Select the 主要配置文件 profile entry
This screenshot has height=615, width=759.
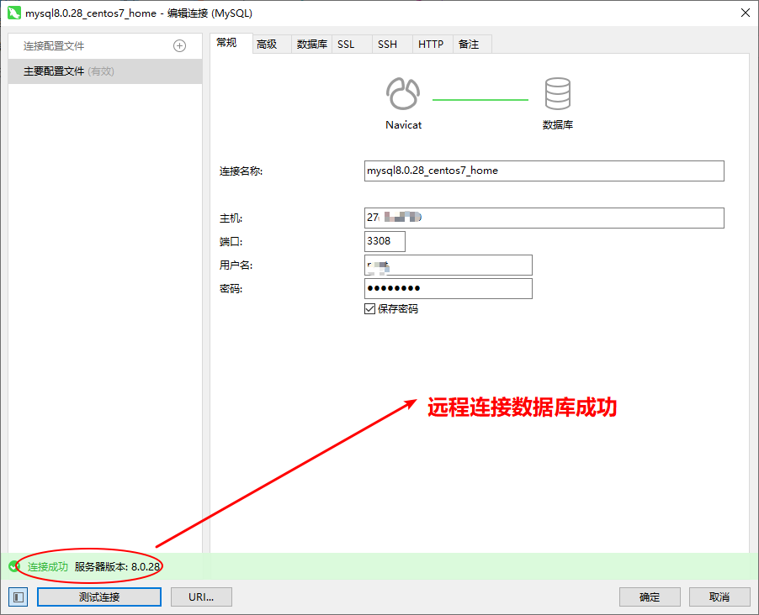tap(105, 71)
